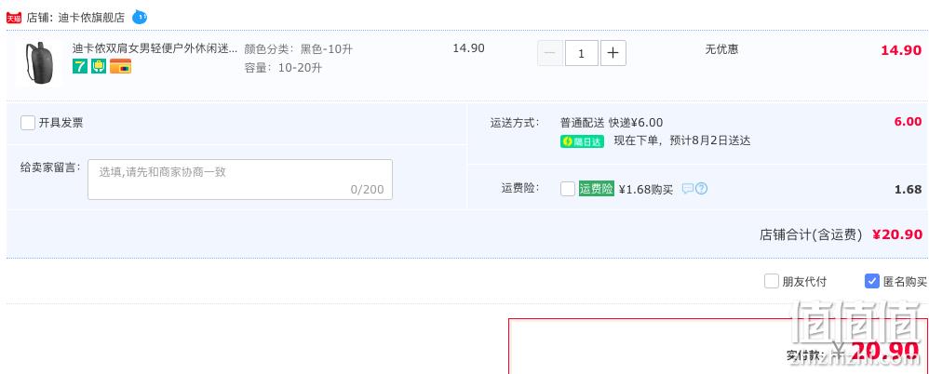This screenshot has height=374, width=929.
Task: Click the question mark help icon for 运费险
Action: [x=702, y=189]
